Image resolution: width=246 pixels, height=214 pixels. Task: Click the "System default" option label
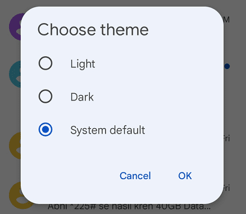[x=108, y=130]
